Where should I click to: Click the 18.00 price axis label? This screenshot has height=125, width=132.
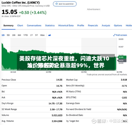tap(121, 39)
